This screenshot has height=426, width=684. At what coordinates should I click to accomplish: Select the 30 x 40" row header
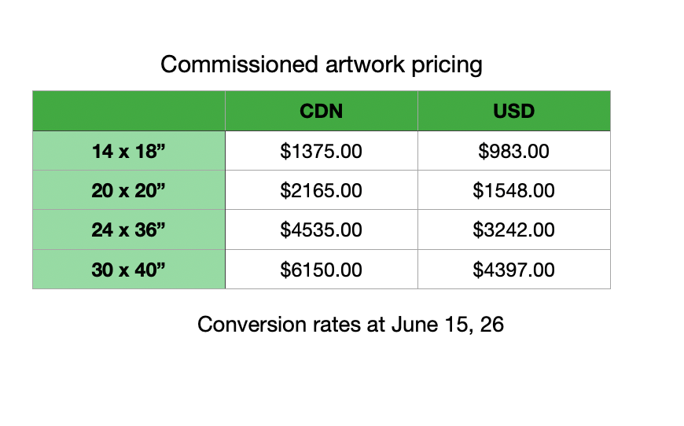[x=129, y=270]
